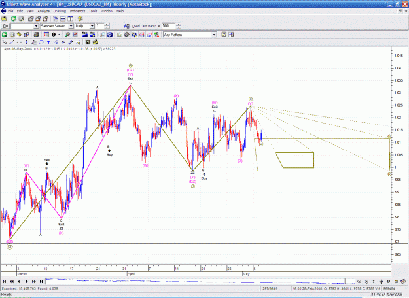Image resolution: width=409 pixels, height=298 pixels.
Task: Click the four-way move arrows icon
Action: (381, 281)
